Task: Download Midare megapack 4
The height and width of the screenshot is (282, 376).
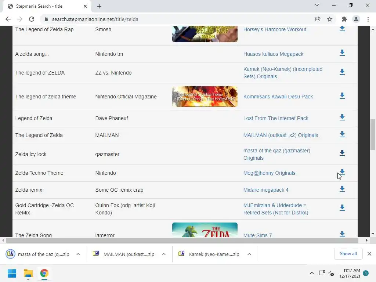Action: point(342,189)
